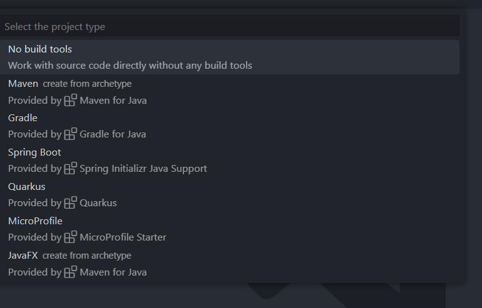Select Gradle as the project type

[x=23, y=118]
